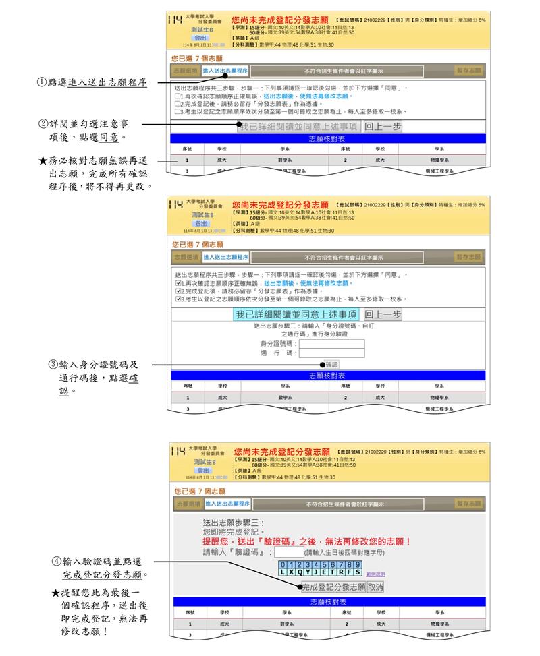The height and width of the screenshot is (656, 540).
Task: Click 確認 below the 通行碼 field
Action: (x=332, y=364)
